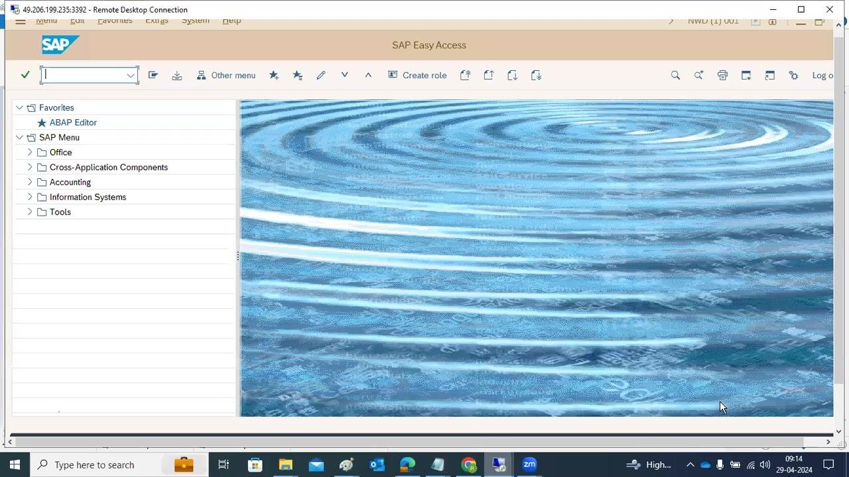Click Log off button

coord(822,76)
